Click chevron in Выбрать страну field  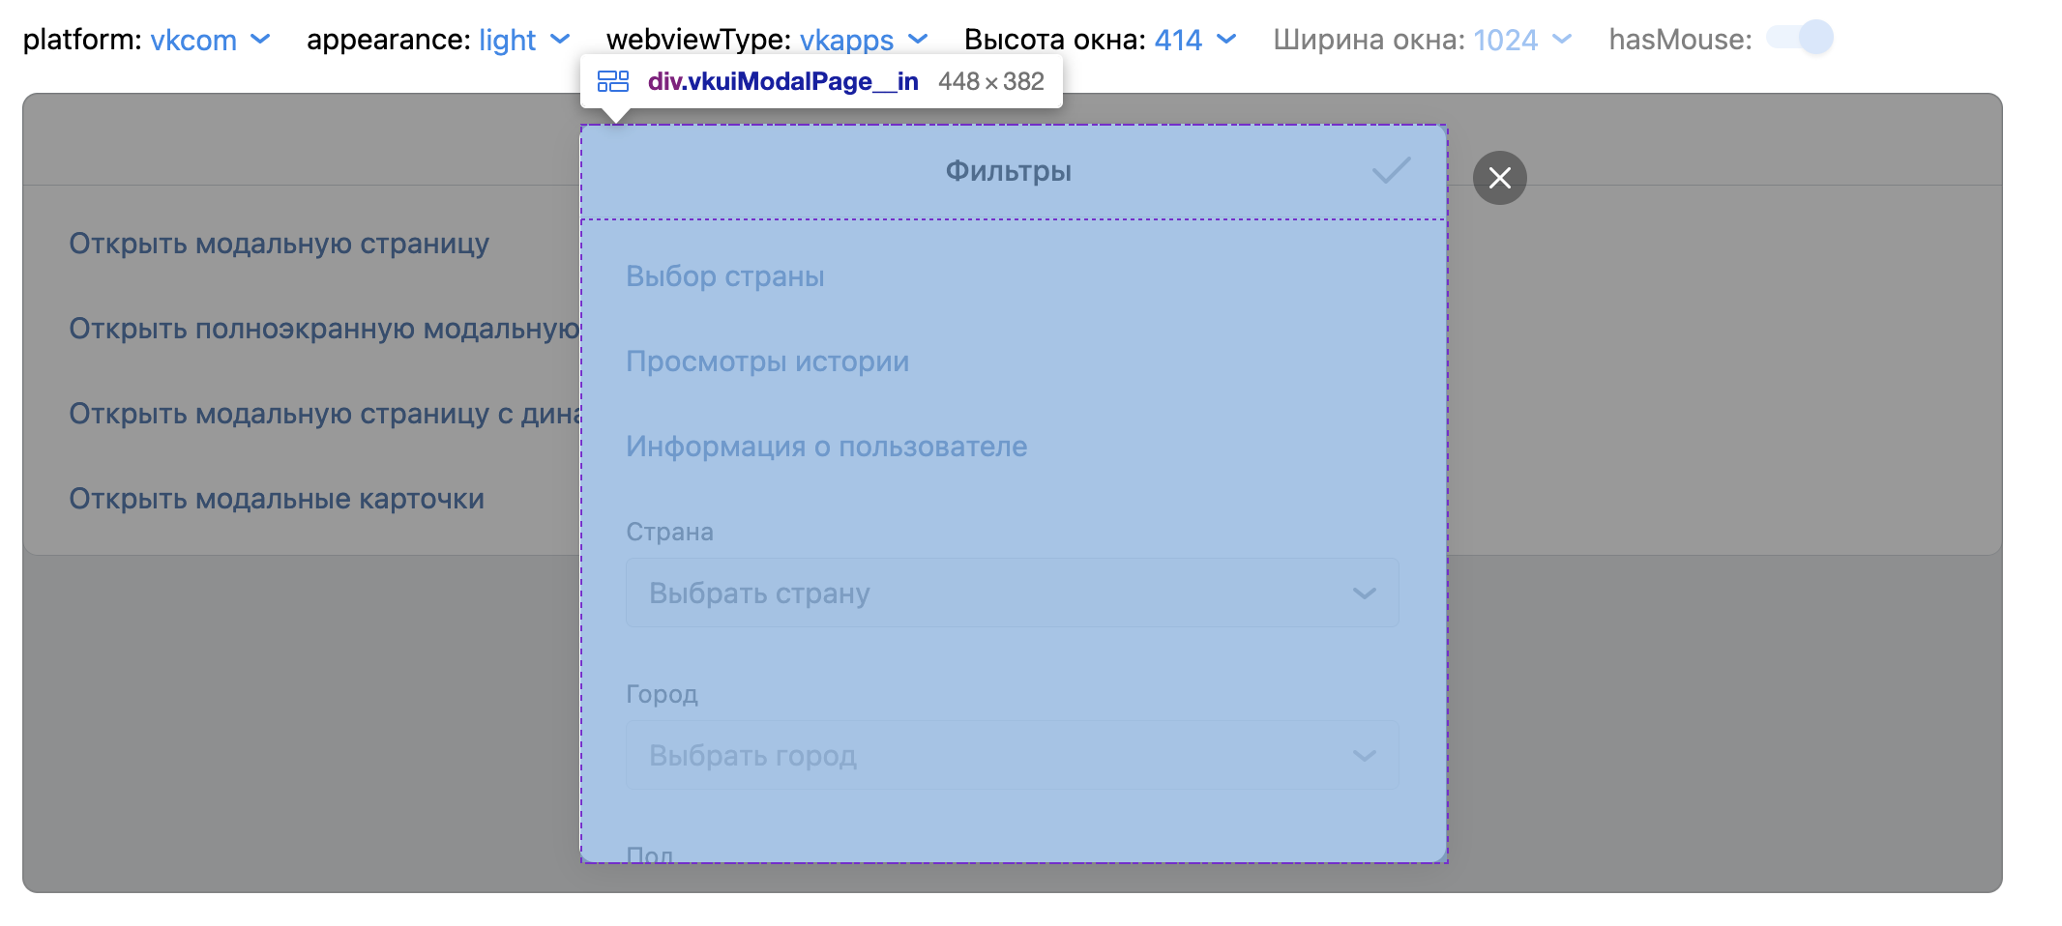1364,593
